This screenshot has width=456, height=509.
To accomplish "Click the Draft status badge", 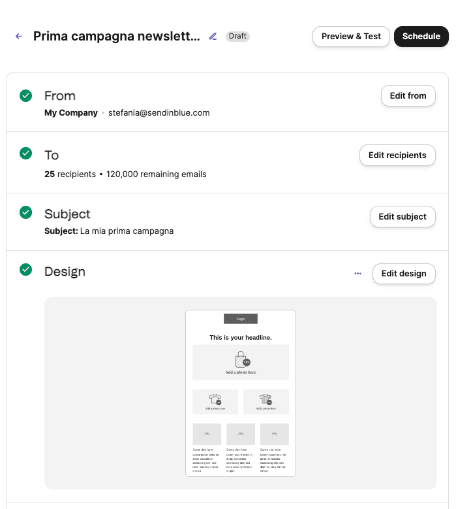I will tap(237, 36).
